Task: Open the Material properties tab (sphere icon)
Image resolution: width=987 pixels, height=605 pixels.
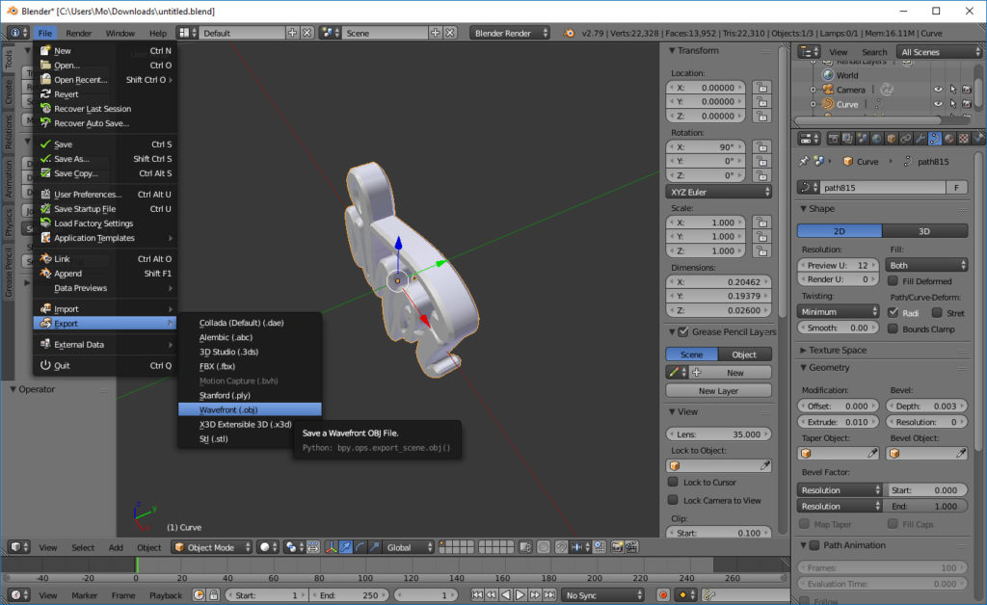Action: click(x=949, y=139)
